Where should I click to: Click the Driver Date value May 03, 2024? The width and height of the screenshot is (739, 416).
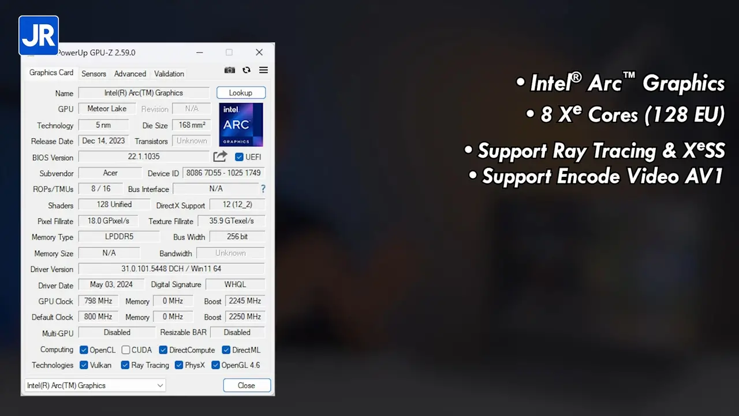111,284
